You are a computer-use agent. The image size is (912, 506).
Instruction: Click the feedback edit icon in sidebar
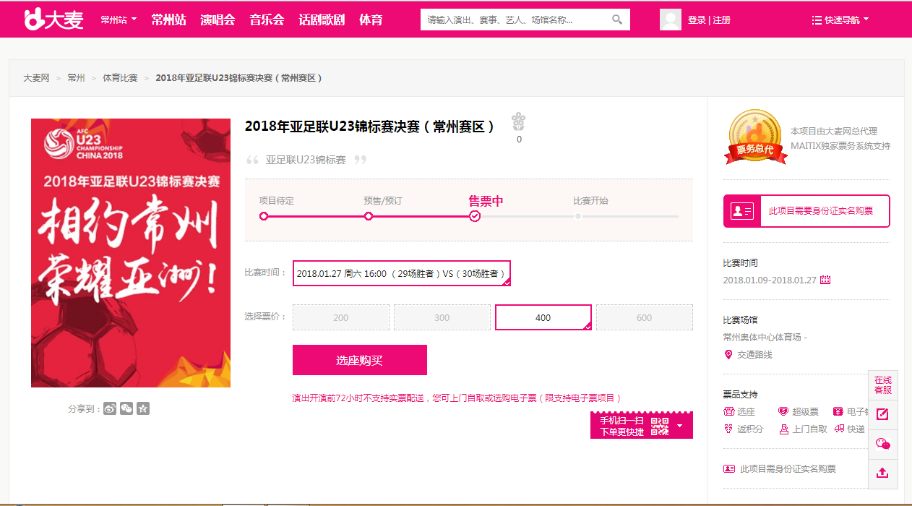[882, 414]
